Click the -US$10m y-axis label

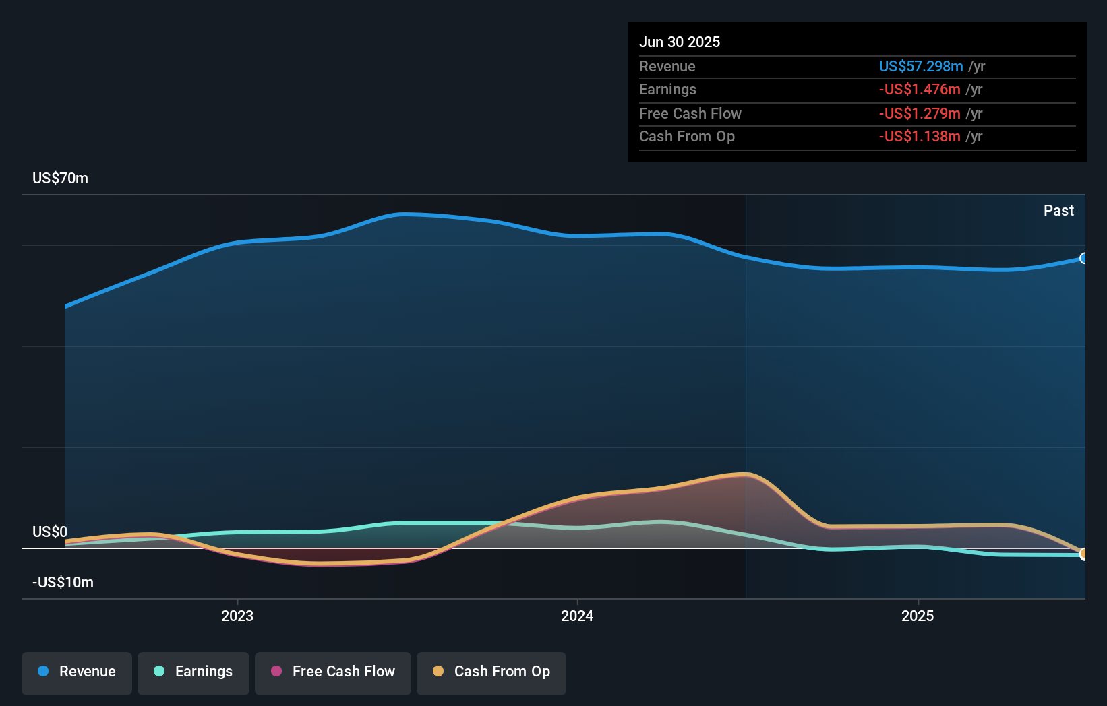[x=63, y=583]
